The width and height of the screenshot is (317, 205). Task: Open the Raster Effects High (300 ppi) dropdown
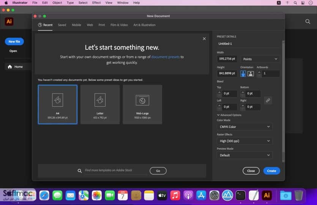pyautogui.click(x=244, y=141)
